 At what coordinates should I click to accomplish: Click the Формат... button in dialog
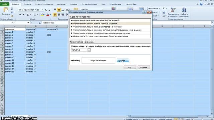click(x=123, y=61)
